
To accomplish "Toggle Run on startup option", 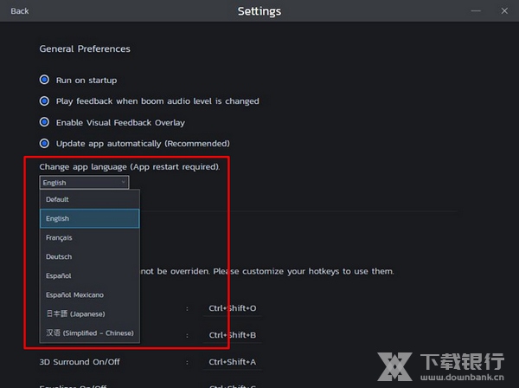I will [x=44, y=81].
